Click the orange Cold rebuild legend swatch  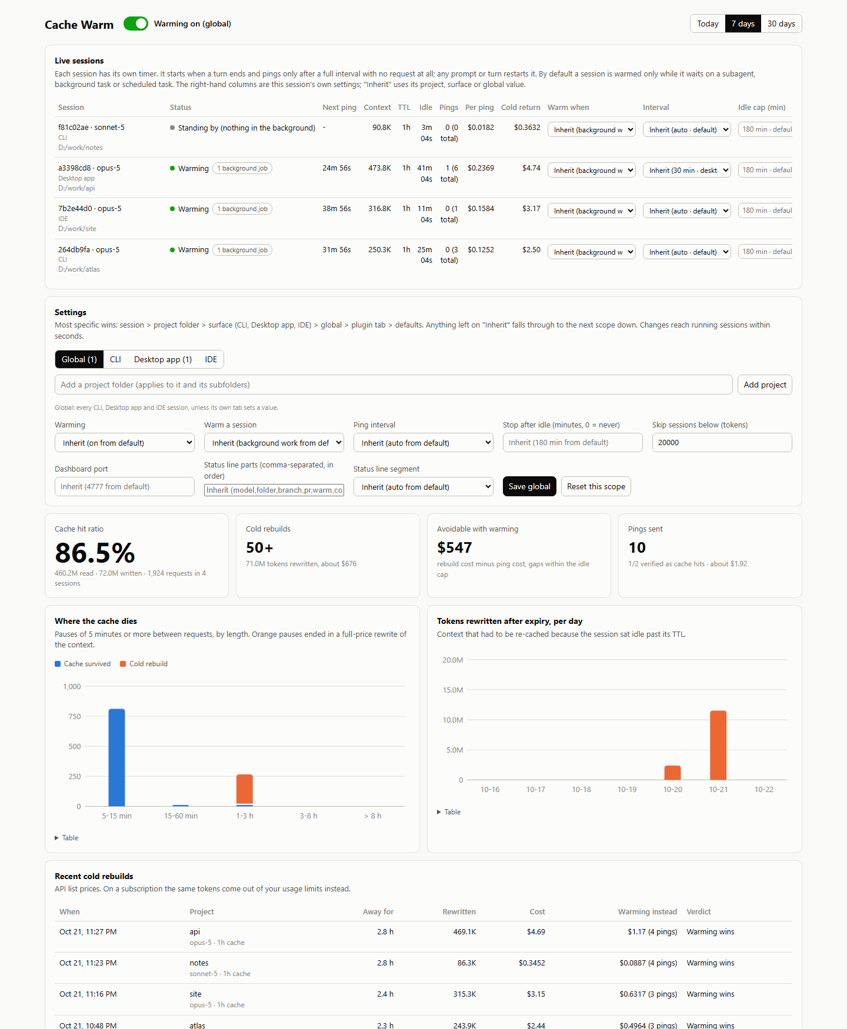click(x=123, y=664)
